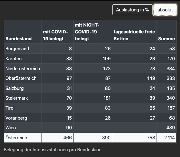Select the Salzburg row label
The width and height of the screenshot is (180, 157).
click(15, 88)
